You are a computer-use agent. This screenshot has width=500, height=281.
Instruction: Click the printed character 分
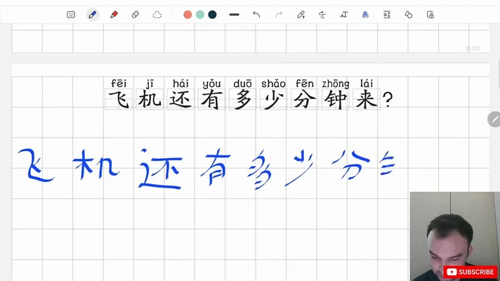point(304,100)
